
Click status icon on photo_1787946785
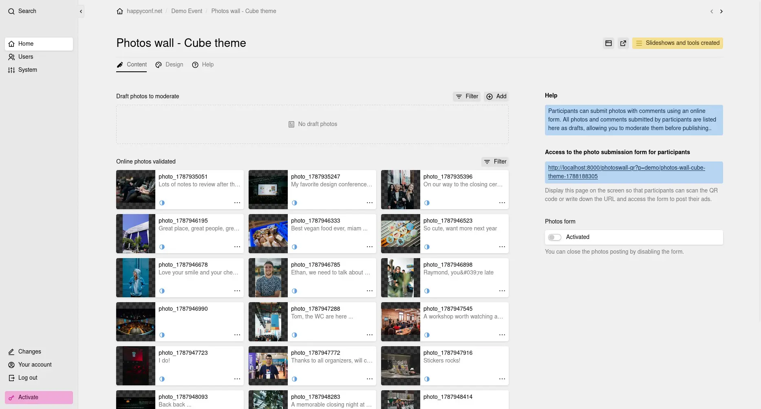294,291
